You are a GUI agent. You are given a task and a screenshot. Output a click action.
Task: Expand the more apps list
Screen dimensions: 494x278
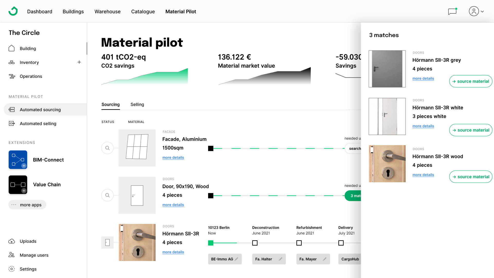[x=27, y=205]
